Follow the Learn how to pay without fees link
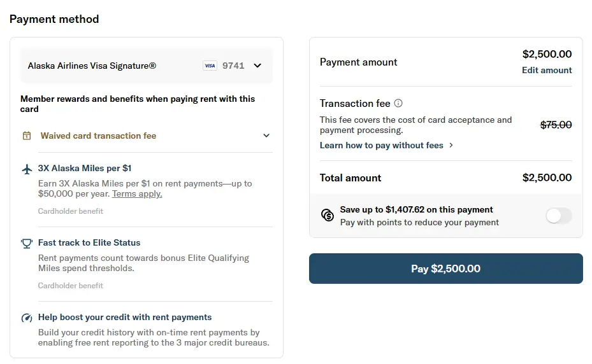This screenshot has width=592, height=364. click(x=381, y=145)
